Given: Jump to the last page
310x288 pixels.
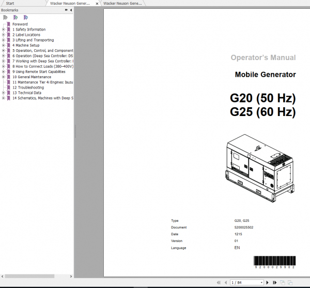Looking at the screenshot, I should 273,282.
